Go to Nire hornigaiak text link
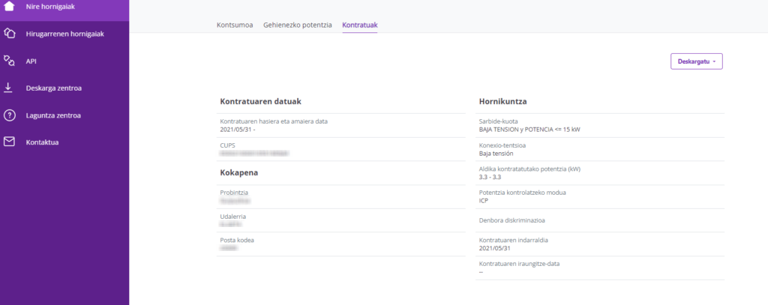Image resolution: width=768 pixels, height=305 pixels. 50,7
